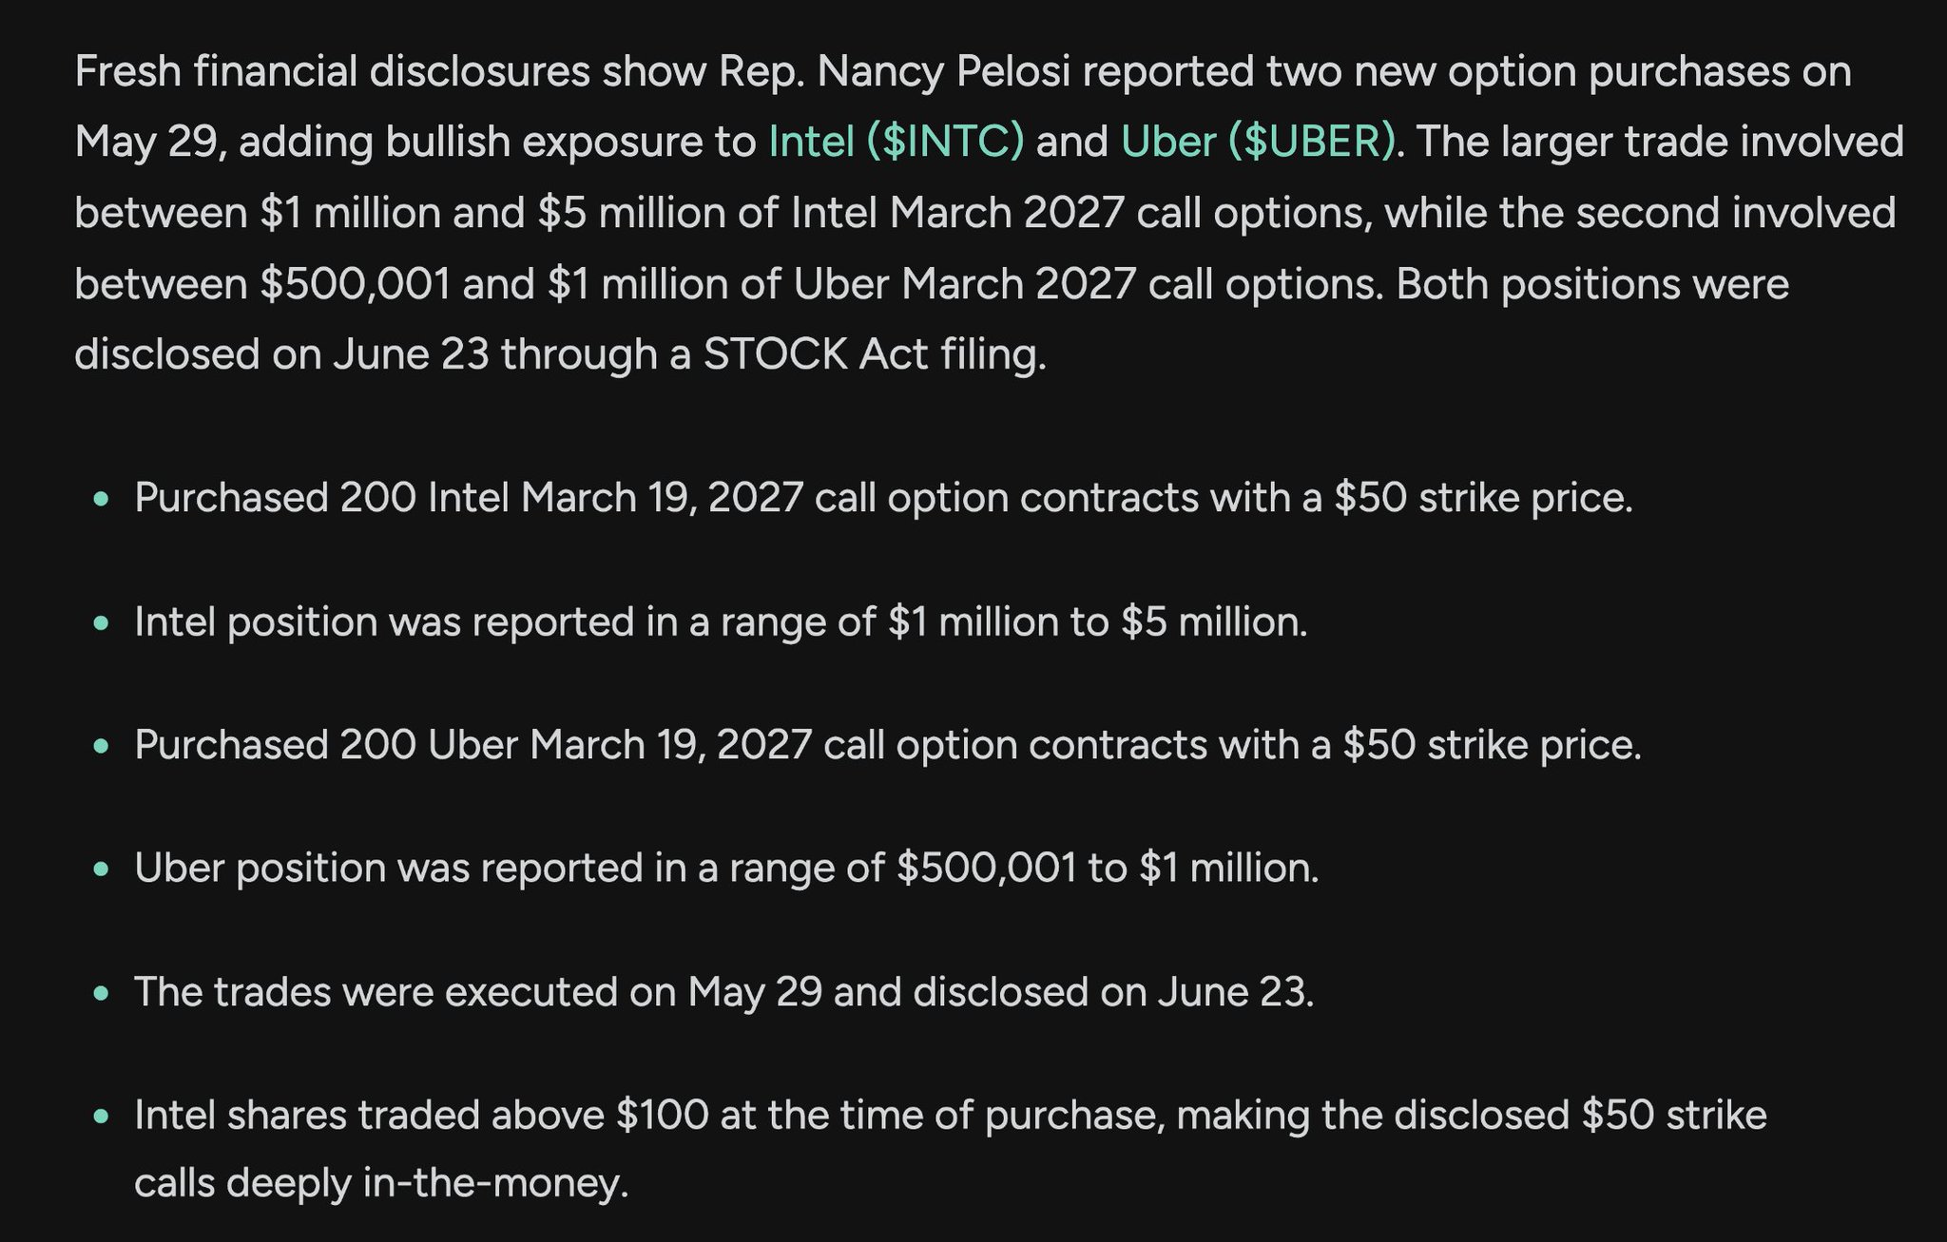
Task: Click the bullet dot beside Uber position range line
Action: pos(102,869)
